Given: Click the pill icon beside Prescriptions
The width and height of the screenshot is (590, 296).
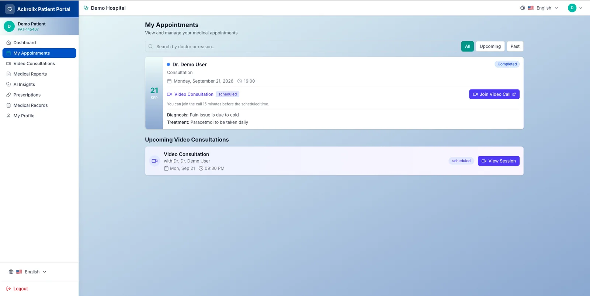Looking at the screenshot, I should click(8, 95).
